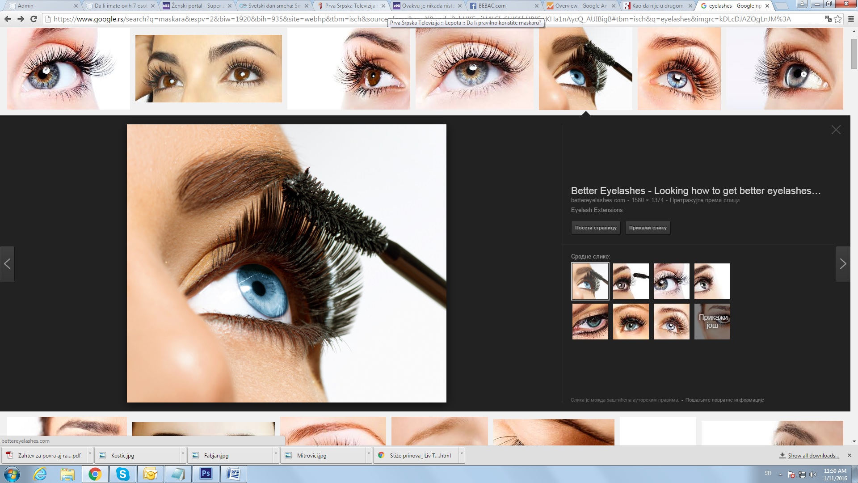Click the Прикажи још related images thumbnail
The image size is (858, 483).
[x=712, y=322]
